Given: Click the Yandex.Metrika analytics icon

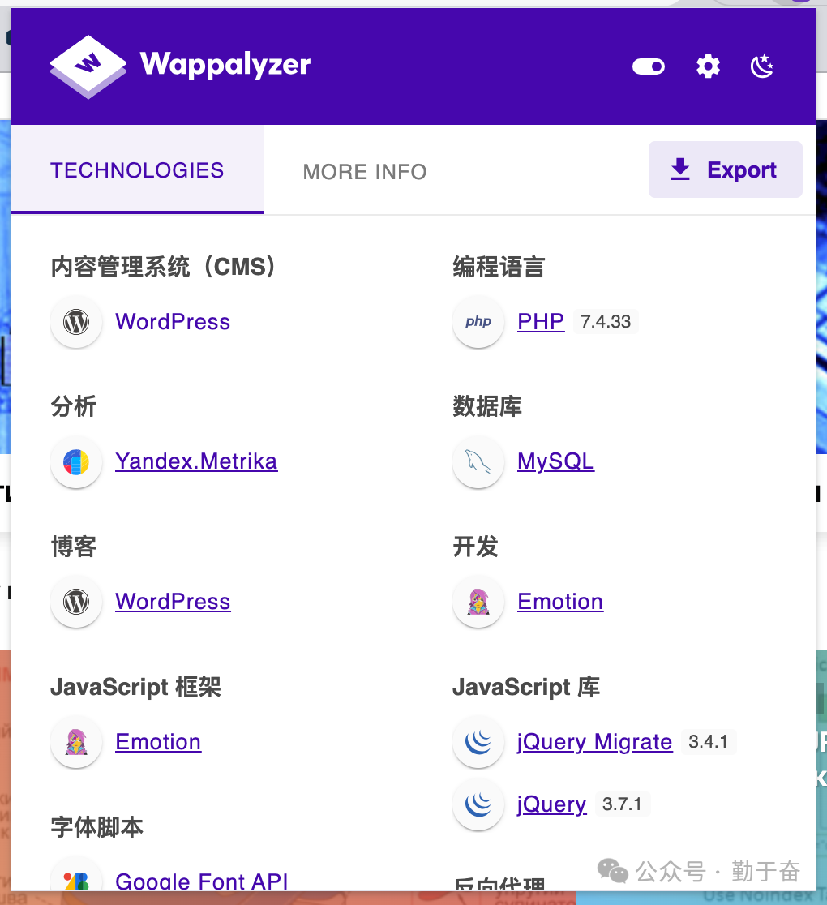Looking at the screenshot, I should 75,461.
